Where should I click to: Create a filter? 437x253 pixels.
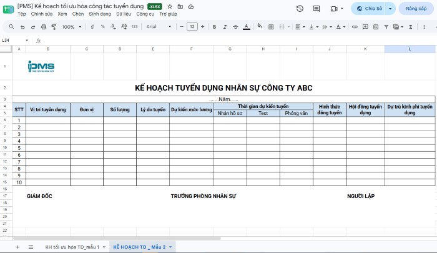pyautogui.click(x=386, y=27)
